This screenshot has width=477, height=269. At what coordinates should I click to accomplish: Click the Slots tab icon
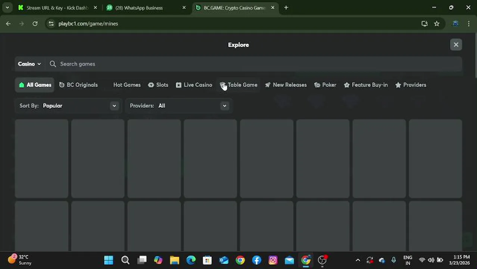(x=151, y=85)
